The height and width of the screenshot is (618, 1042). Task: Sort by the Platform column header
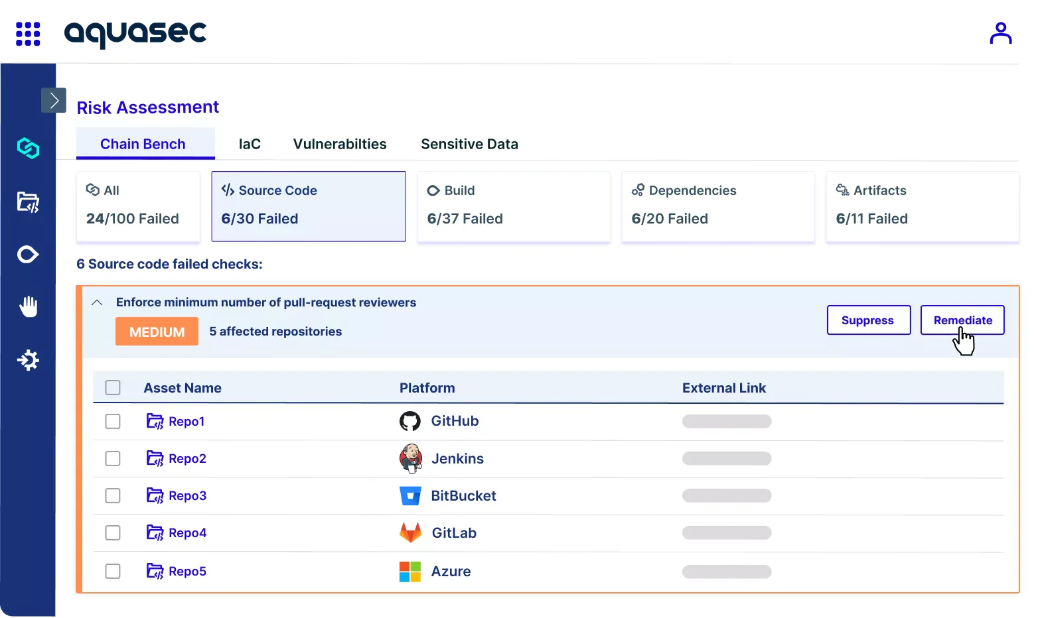point(427,388)
